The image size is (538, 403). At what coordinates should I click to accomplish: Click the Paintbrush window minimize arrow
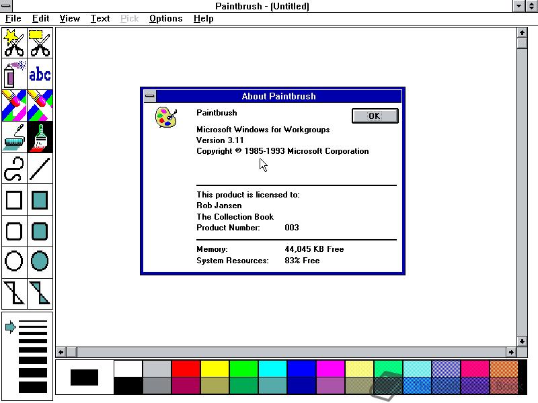pos(518,6)
